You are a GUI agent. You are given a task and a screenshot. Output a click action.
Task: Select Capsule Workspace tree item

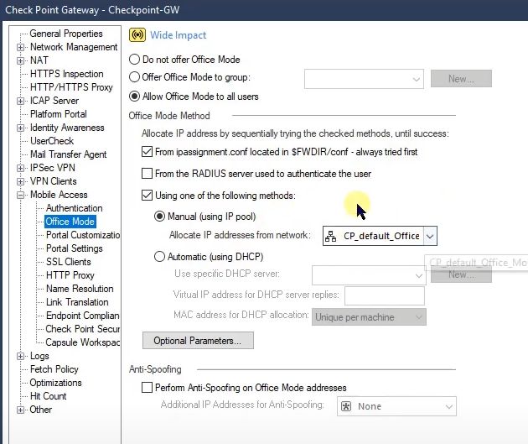point(82,342)
